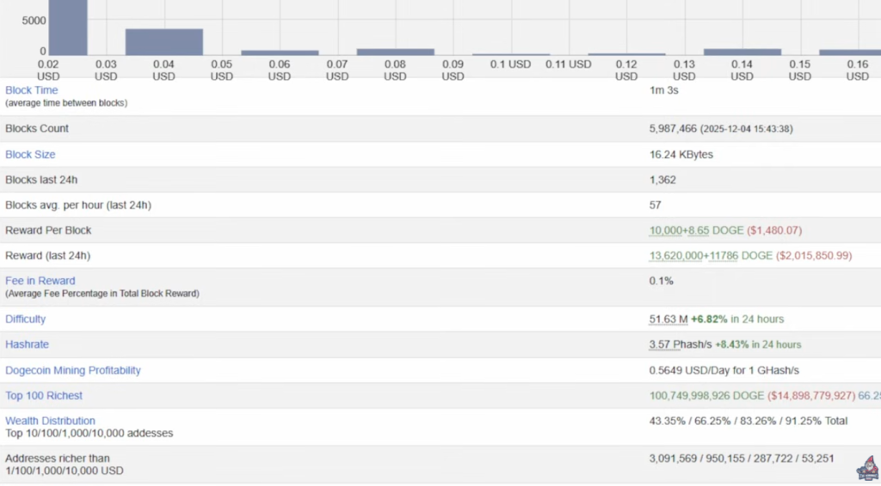This screenshot has height=486, width=881.
Task: Open the Dogecoin Mining Profitability link
Action: coord(73,370)
